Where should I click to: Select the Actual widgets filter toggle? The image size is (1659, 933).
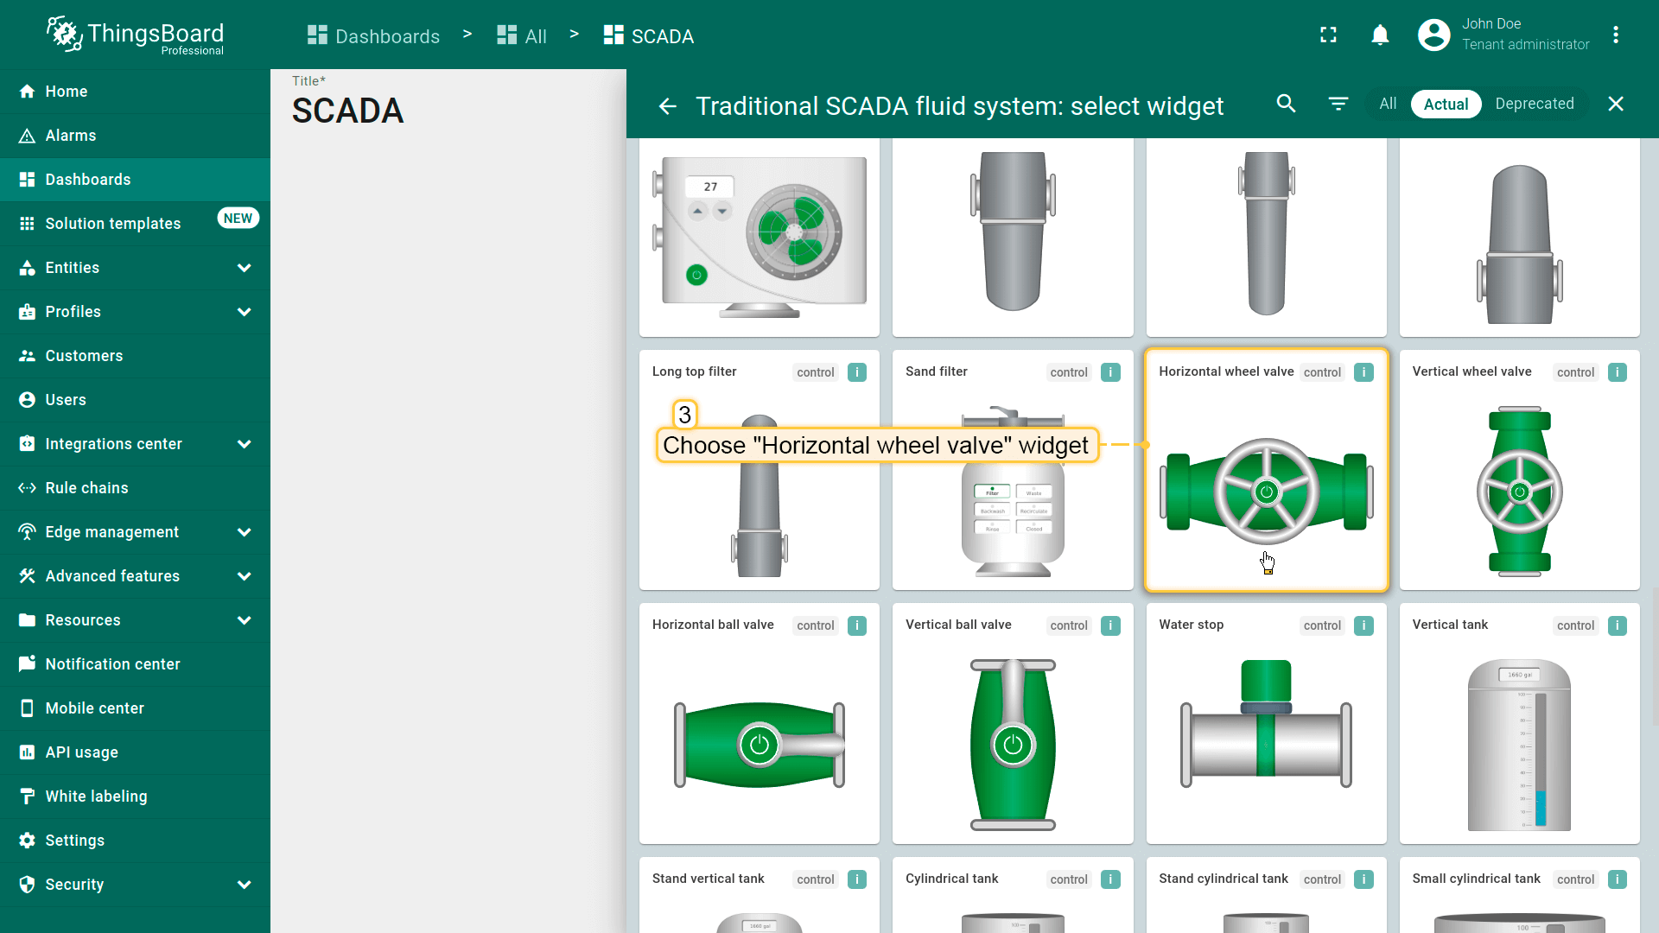(x=1446, y=104)
